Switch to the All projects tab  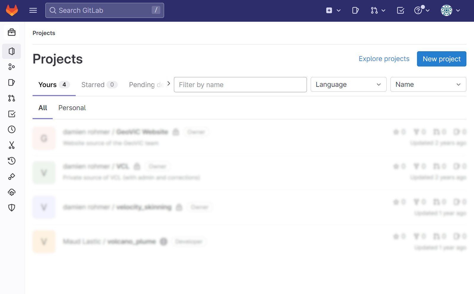pos(42,108)
